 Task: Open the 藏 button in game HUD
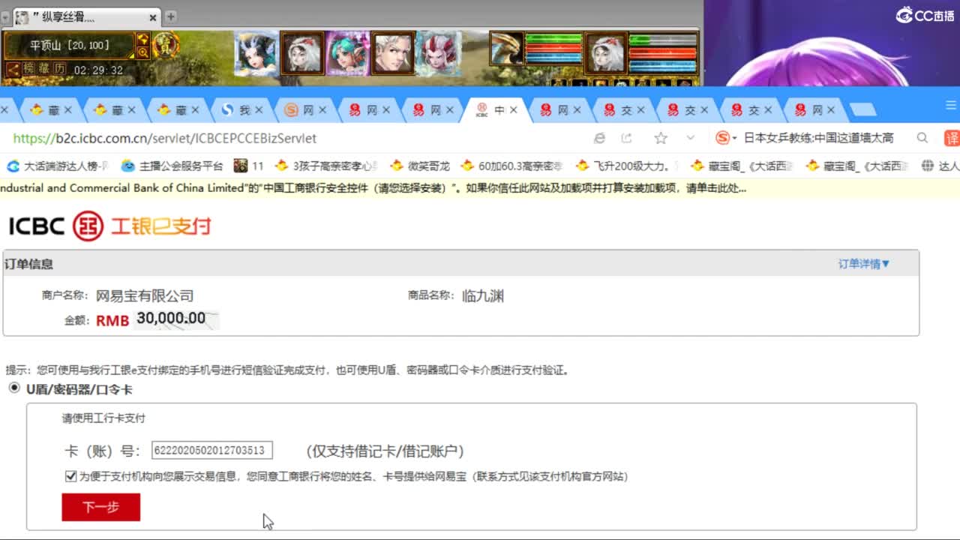(43, 70)
